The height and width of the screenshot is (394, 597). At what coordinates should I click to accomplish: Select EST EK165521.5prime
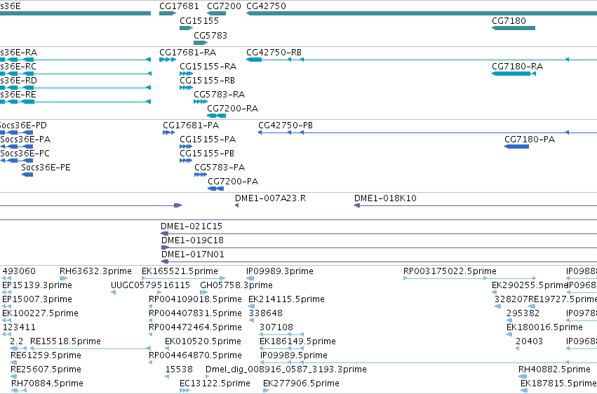click(x=180, y=271)
